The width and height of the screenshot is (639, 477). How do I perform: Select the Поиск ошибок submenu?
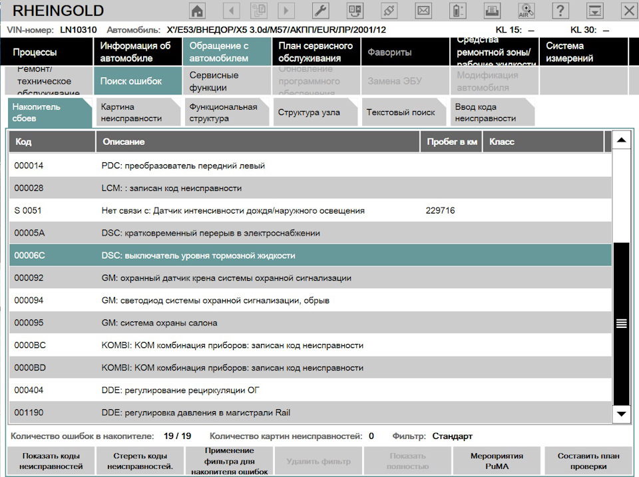pyautogui.click(x=138, y=81)
